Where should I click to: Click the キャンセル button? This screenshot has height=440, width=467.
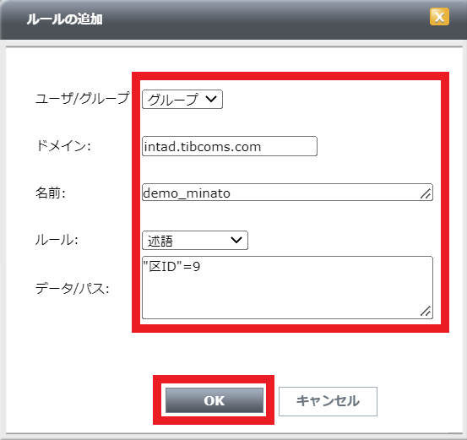point(328,401)
